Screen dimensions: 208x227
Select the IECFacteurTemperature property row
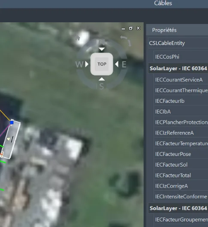coord(181,143)
